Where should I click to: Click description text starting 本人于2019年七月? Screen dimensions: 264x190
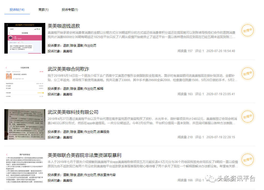[x=143, y=164]
